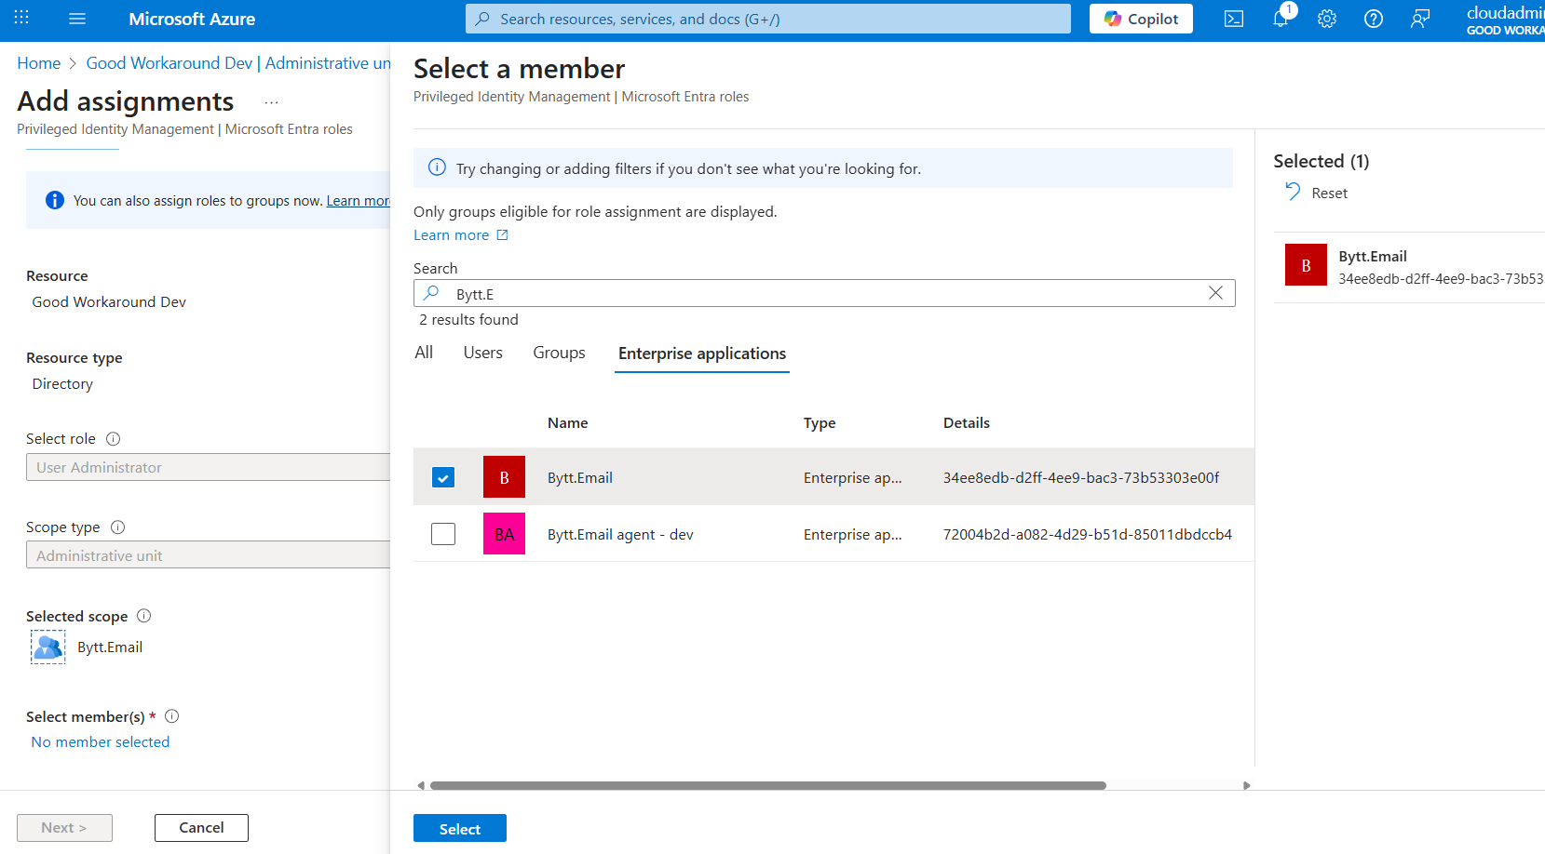Click the Bytt.E member search field
Screen dimensions: 1545x854
click(820, 294)
